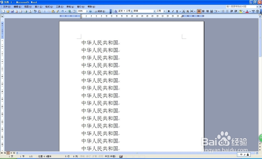Open the zoom 100% dropdown
Image resolution: width=262 pixels, height=159 pixels.
[87, 11]
